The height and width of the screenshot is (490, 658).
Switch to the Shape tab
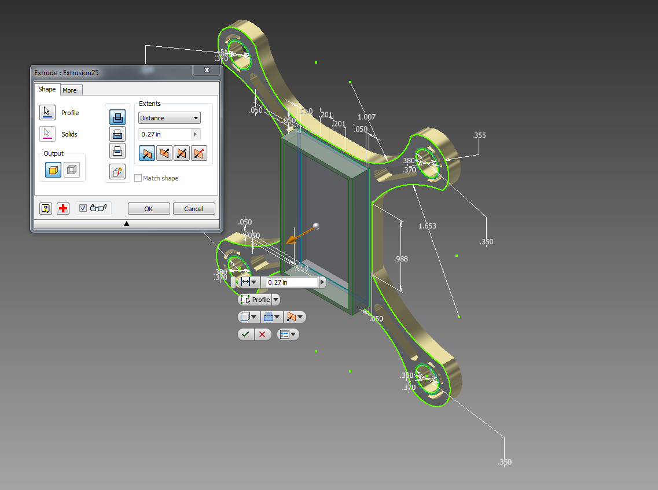(x=47, y=89)
